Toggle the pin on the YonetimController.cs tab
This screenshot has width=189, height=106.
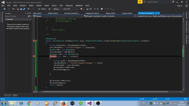[156, 13]
